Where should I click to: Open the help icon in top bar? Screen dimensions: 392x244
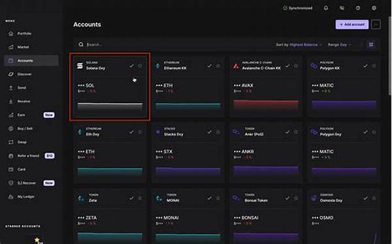coord(358,8)
